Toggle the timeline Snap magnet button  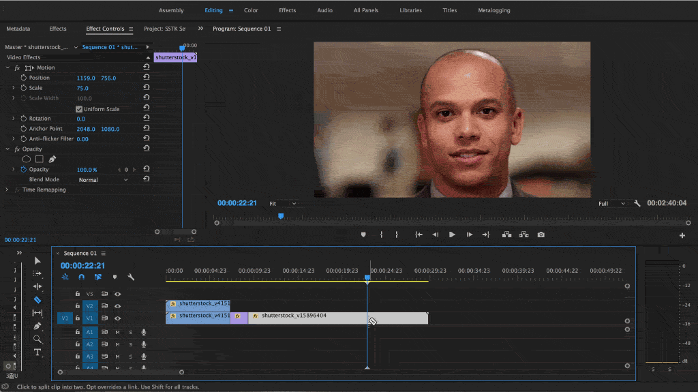(82, 277)
